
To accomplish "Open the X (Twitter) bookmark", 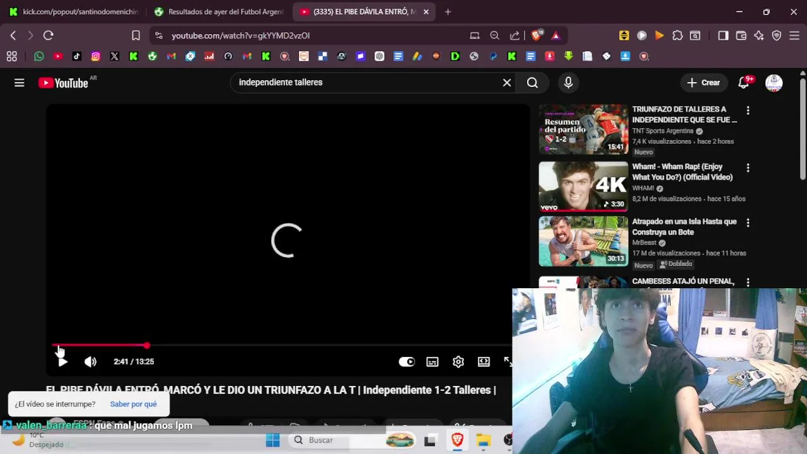I will (115, 57).
